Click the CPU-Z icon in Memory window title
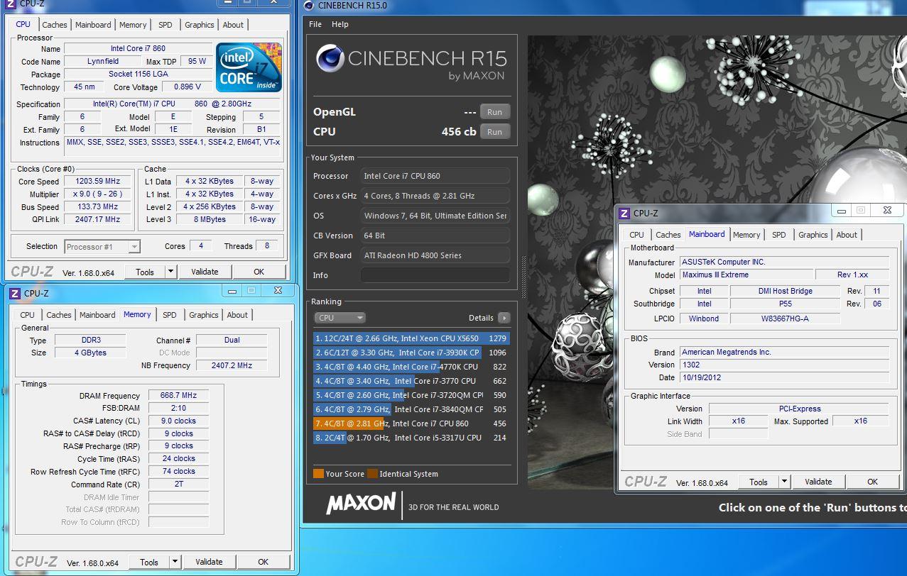907x576 pixels. coord(15,293)
